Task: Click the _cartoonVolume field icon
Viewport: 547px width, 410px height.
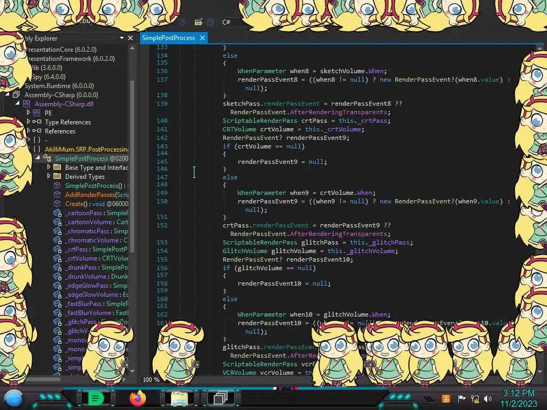Action: coord(57,222)
